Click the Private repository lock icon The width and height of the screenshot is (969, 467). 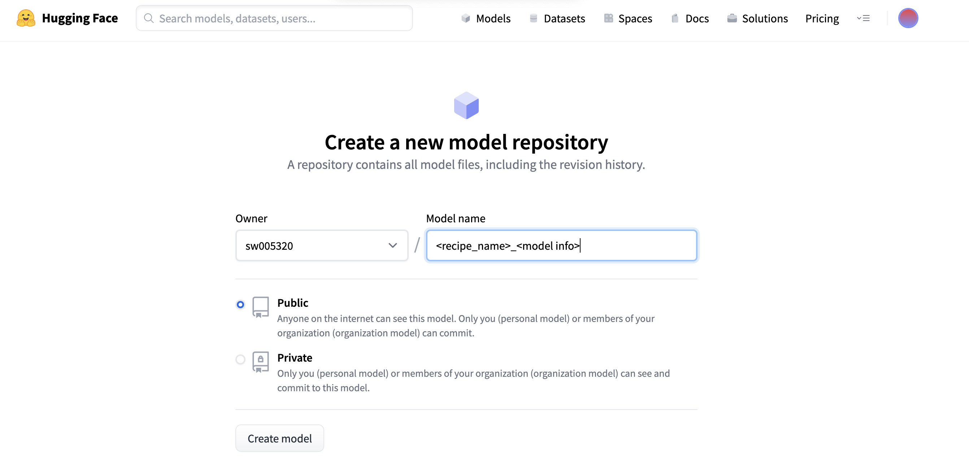tap(260, 362)
